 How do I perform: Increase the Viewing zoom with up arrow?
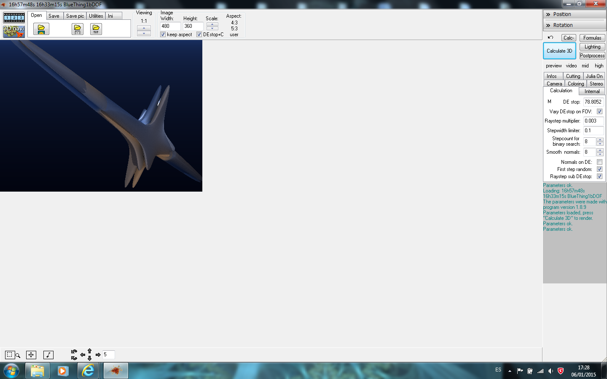tap(144, 28)
